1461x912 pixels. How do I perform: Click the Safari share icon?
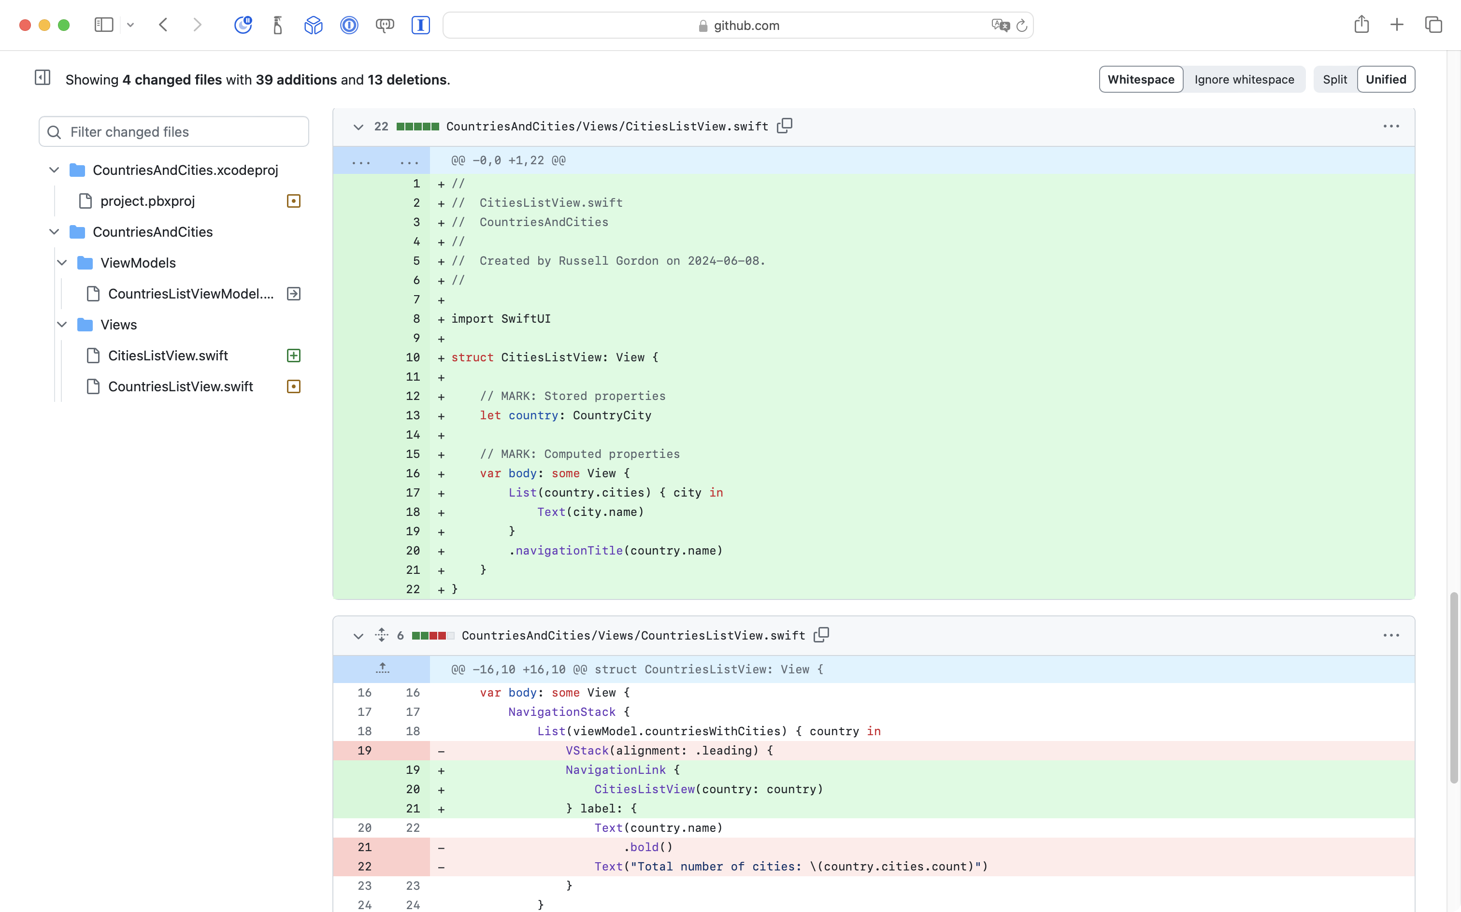tap(1361, 25)
